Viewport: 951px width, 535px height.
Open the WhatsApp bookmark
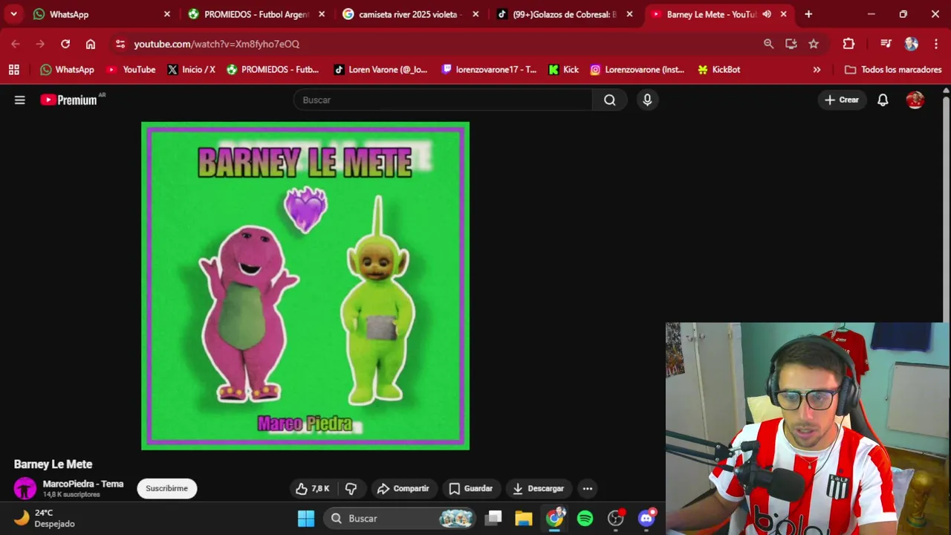click(67, 69)
